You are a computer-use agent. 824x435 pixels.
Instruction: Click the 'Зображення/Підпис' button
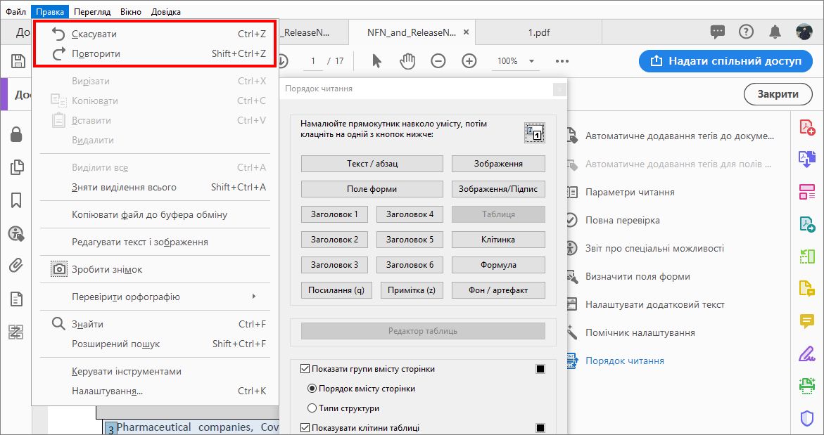tap(498, 189)
